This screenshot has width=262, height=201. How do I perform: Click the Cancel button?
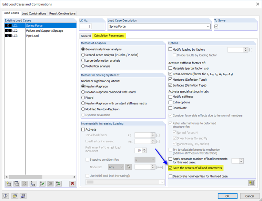point(250,196)
